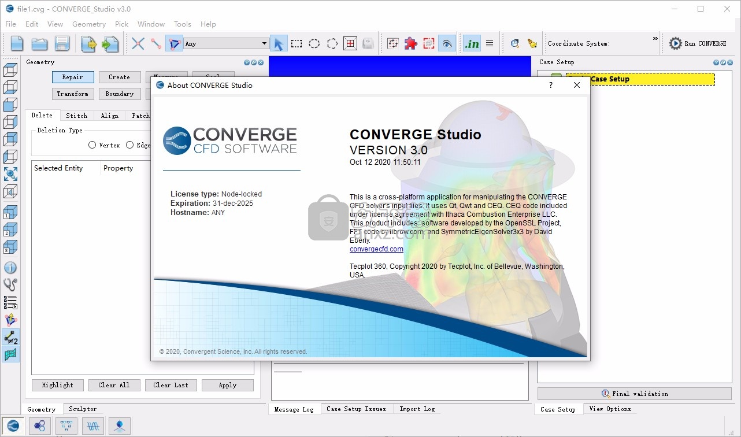741x437 pixels.
Task: Click the zoom-to-fit arrows icon in sidebar
Action: (x=10, y=174)
